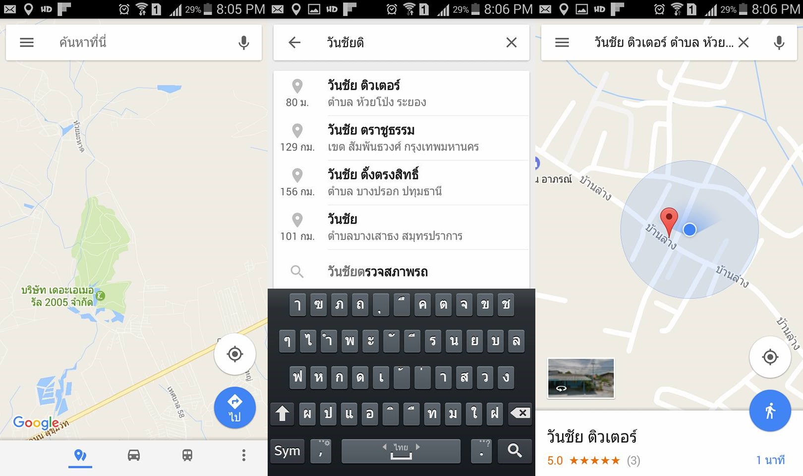
Task: Tap my-location button above walking icon
Action: 770,357
